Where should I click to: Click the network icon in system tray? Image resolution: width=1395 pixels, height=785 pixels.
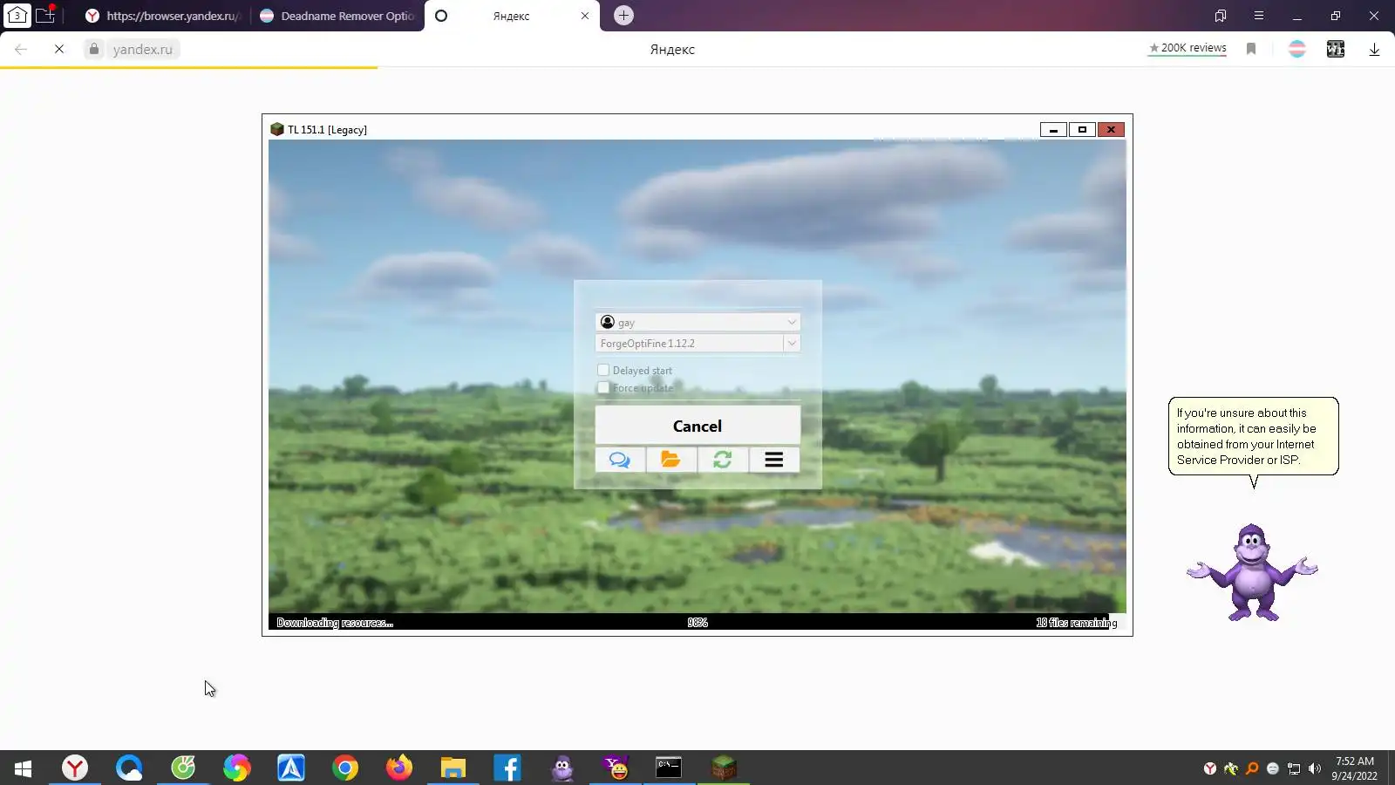(1294, 768)
